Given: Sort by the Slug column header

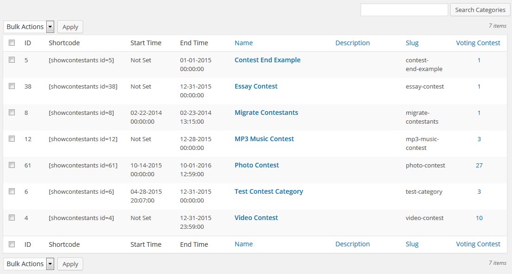Looking at the screenshot, I should 412,43.
